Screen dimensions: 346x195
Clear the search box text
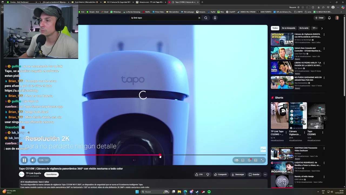point(199,18)
